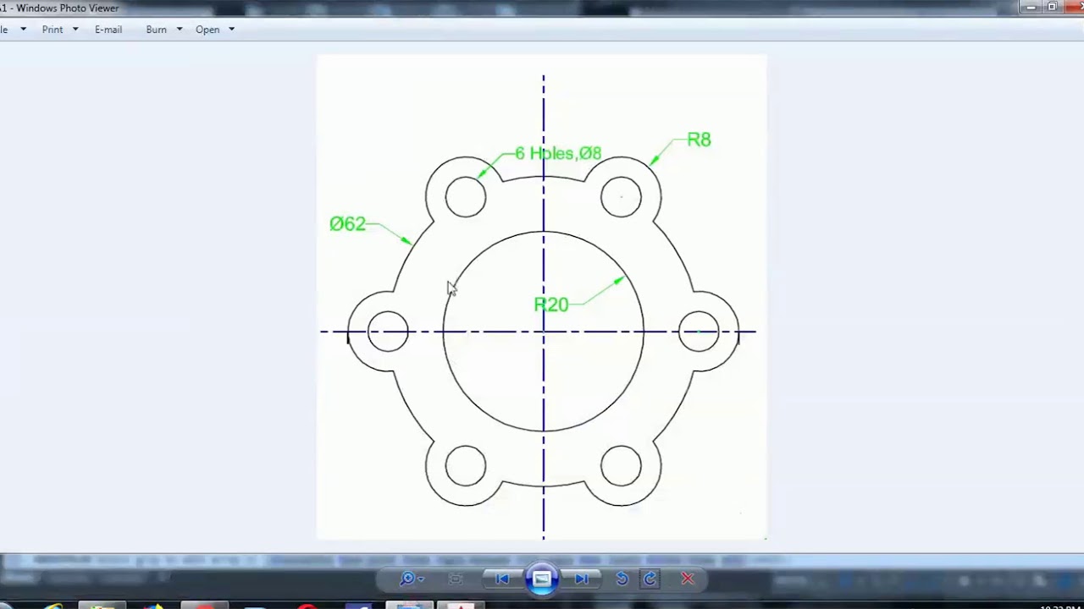Screen dimensions: 1084x609
Task: Click the E-mail toolbar button
Action: (x=108, y=30)
